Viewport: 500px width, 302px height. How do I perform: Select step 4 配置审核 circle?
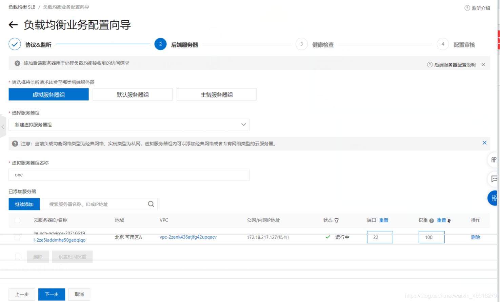pyautogui.click(x=442, y=44)
